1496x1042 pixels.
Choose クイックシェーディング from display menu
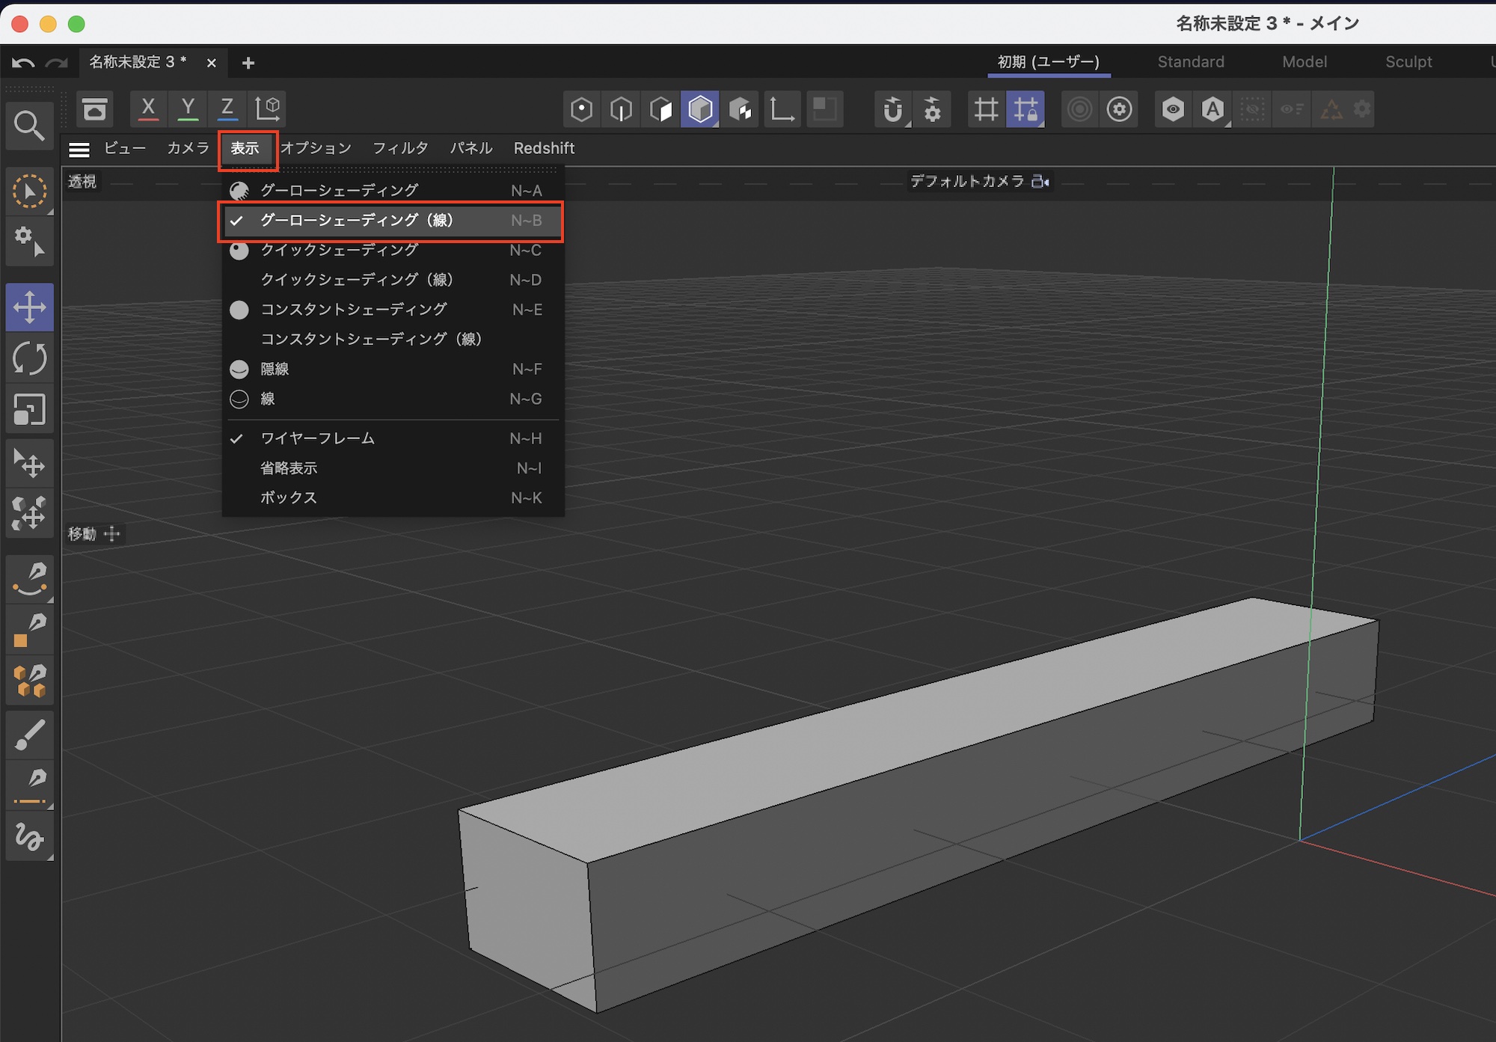tap(339, 250)
